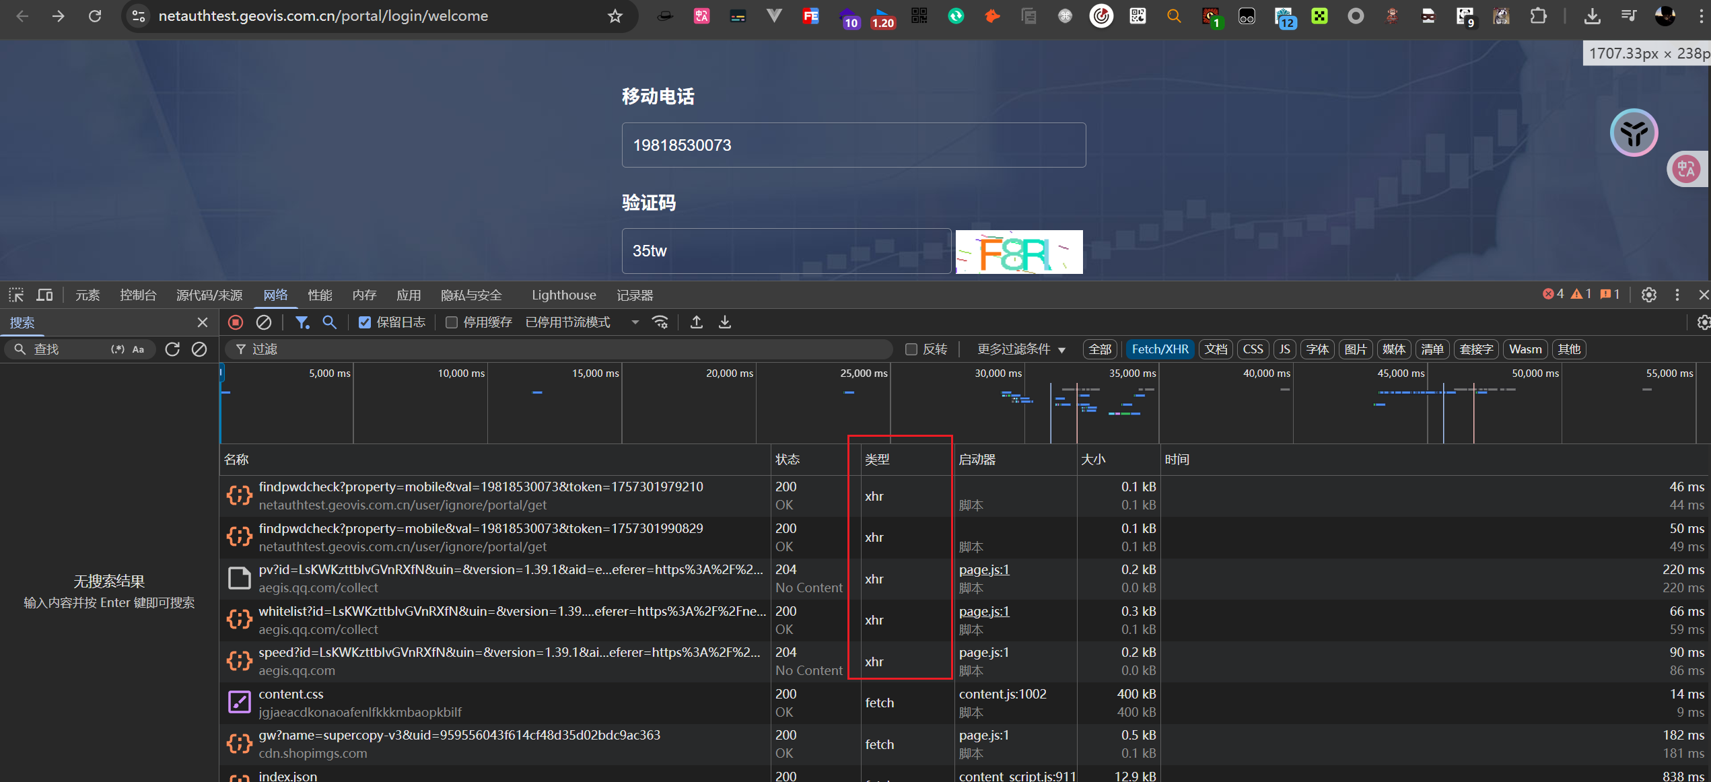1711x782 pixels.
Task: Click the import HAR upload icon
Action: click(697, 322)
